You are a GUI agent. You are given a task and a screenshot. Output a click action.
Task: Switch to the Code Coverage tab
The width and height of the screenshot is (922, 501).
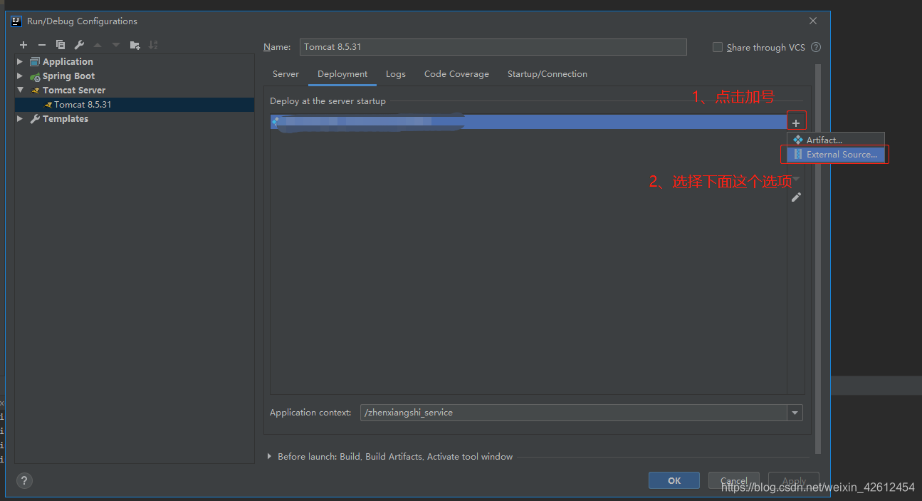(456, 74)
